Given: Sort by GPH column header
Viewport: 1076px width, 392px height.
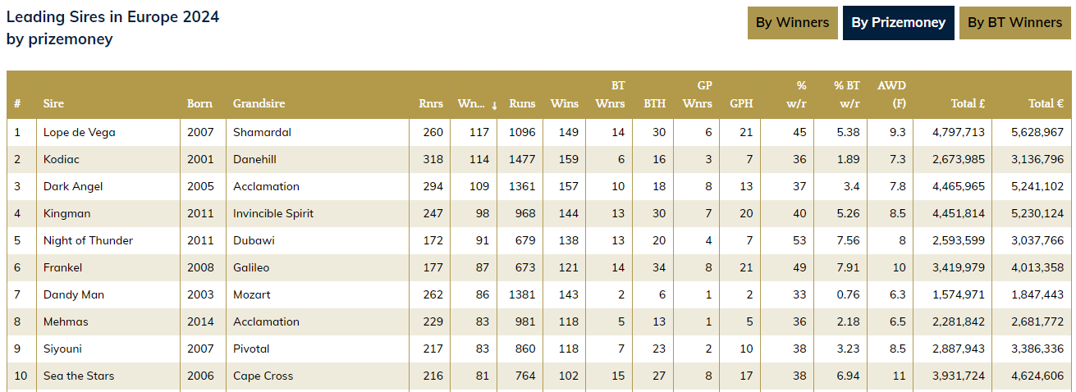Looking at the screenshot, I should pyautogui.click(x=741, y=104).
